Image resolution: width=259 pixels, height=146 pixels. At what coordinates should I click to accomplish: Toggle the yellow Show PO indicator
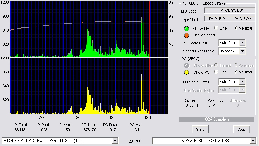(x=186, y=72)
